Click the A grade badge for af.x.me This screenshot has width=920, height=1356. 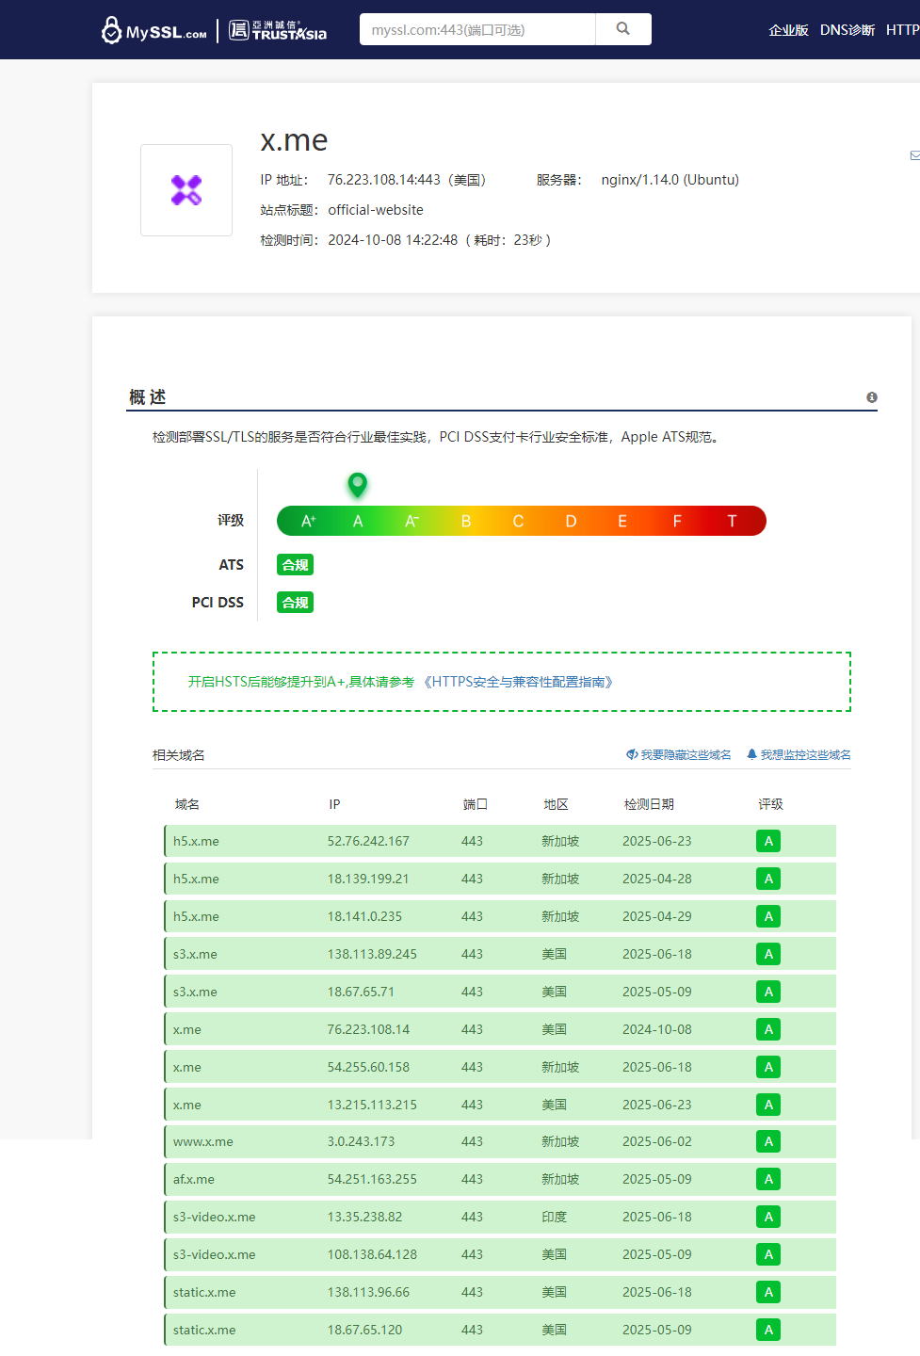[768, 1180]
